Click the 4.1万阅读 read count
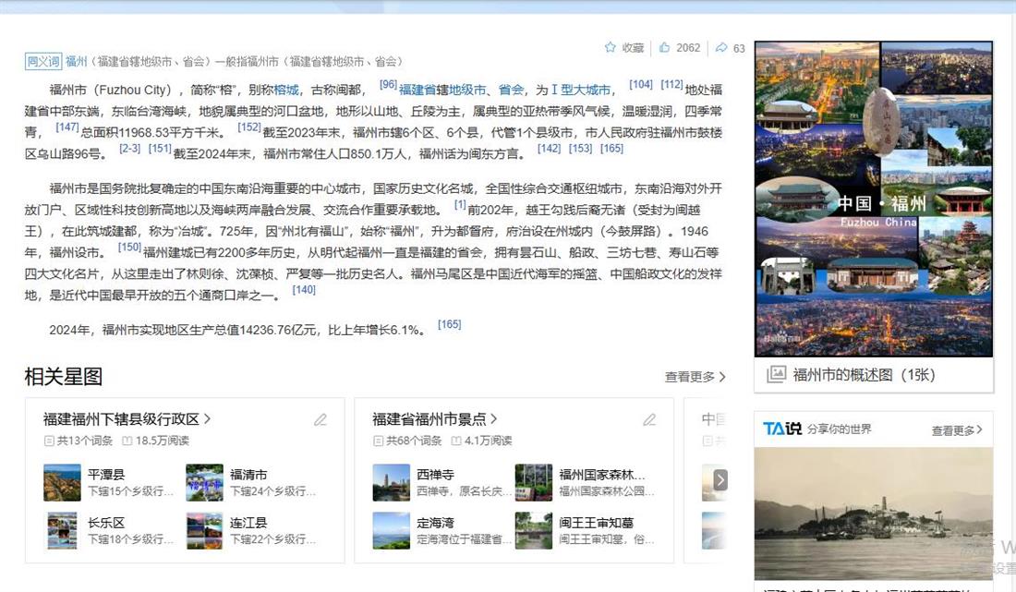 tap(488, 441)
